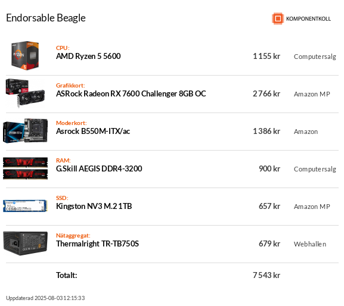Viewport: 344px width, 306px height.
Task: Select the ASRock RX 7600 graphics card image
Action: pyautogui.click(x=25, y=93)
